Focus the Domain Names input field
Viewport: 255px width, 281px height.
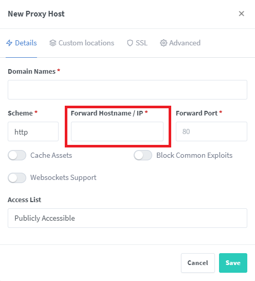[x=128, y=90]
